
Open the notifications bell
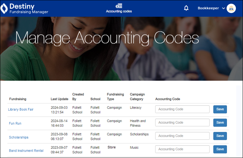(x=186, y=8)
